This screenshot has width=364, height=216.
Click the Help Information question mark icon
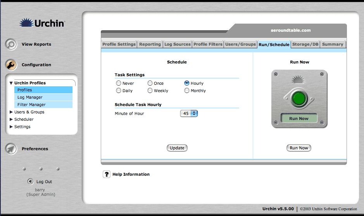107,174
